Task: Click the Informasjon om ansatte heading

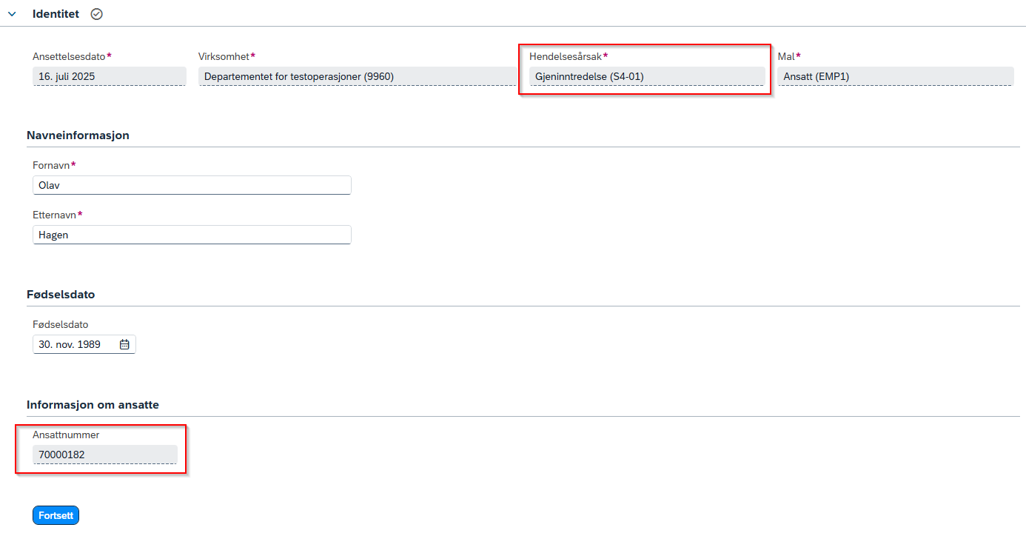Action: (x=93, y=405)
